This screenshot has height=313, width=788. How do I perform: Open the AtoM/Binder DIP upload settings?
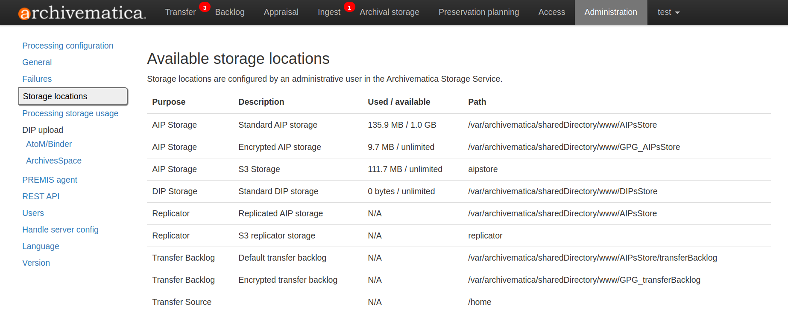49,144
